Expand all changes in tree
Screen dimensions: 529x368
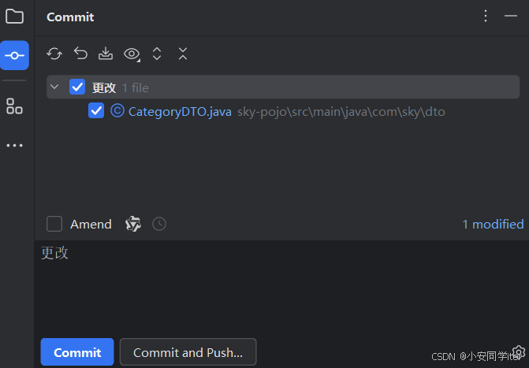(x=157, y=54)
